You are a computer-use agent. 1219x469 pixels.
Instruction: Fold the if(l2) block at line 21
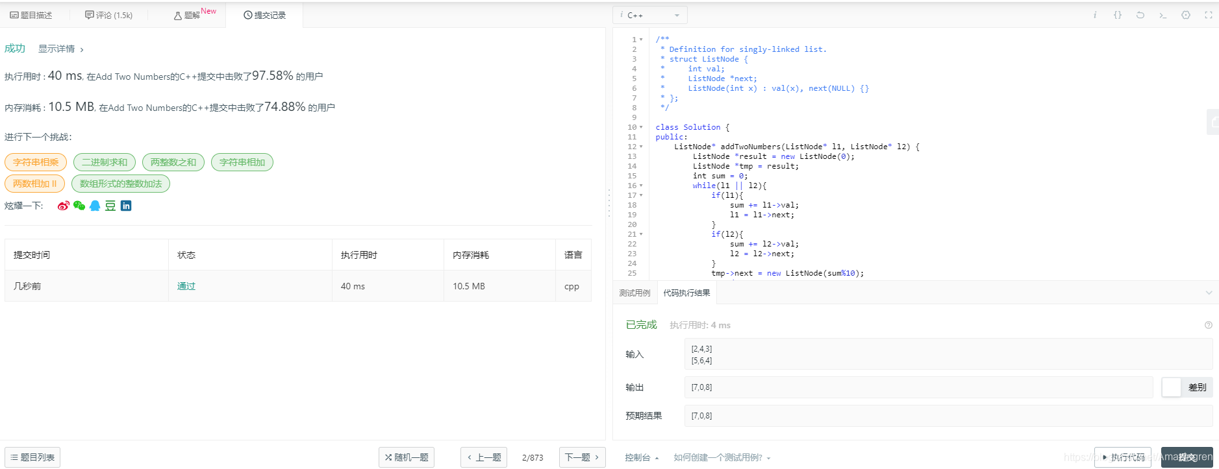[x=641, y=234]
